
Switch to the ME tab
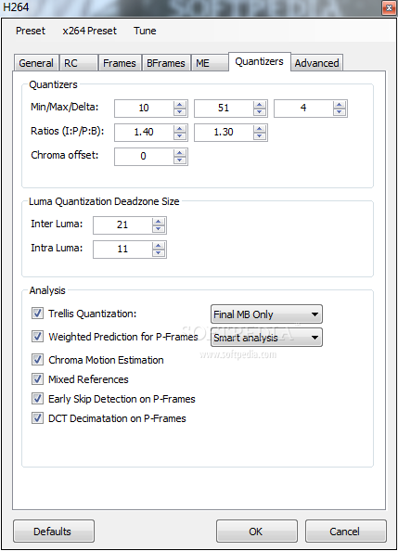pos(210,63)
